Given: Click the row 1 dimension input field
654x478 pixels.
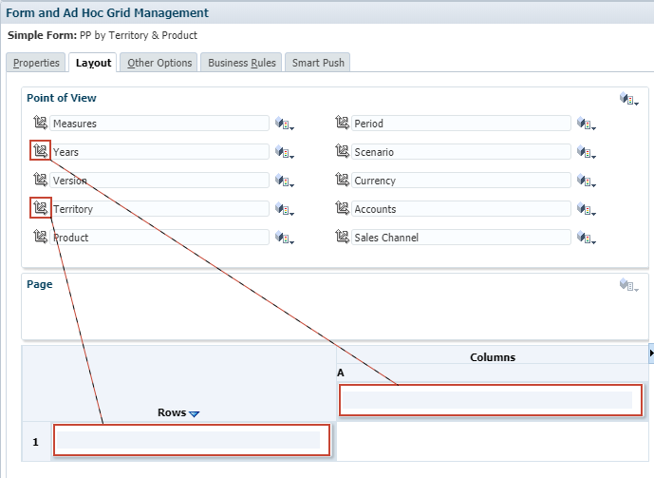Looking at the screenshot, I should click(191, 441).
